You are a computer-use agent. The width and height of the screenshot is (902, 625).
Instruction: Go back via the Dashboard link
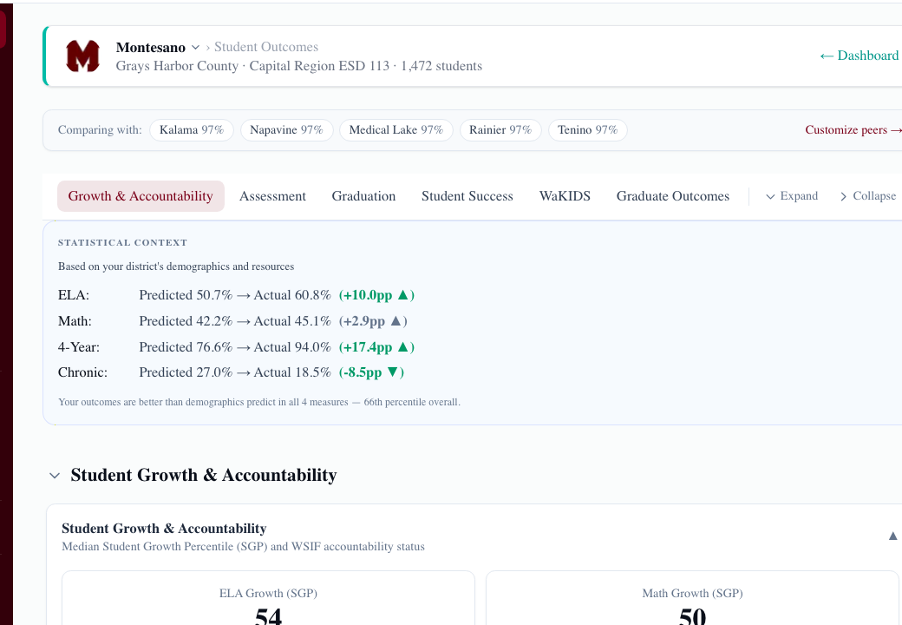860,56
